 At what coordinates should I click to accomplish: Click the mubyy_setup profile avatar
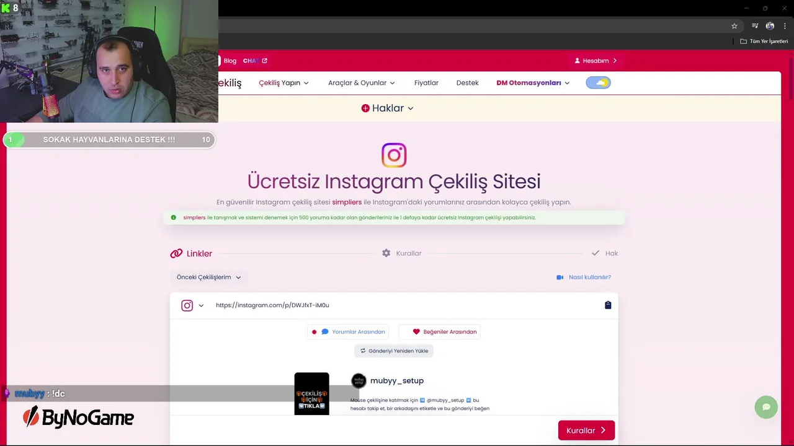coord(359,380)
